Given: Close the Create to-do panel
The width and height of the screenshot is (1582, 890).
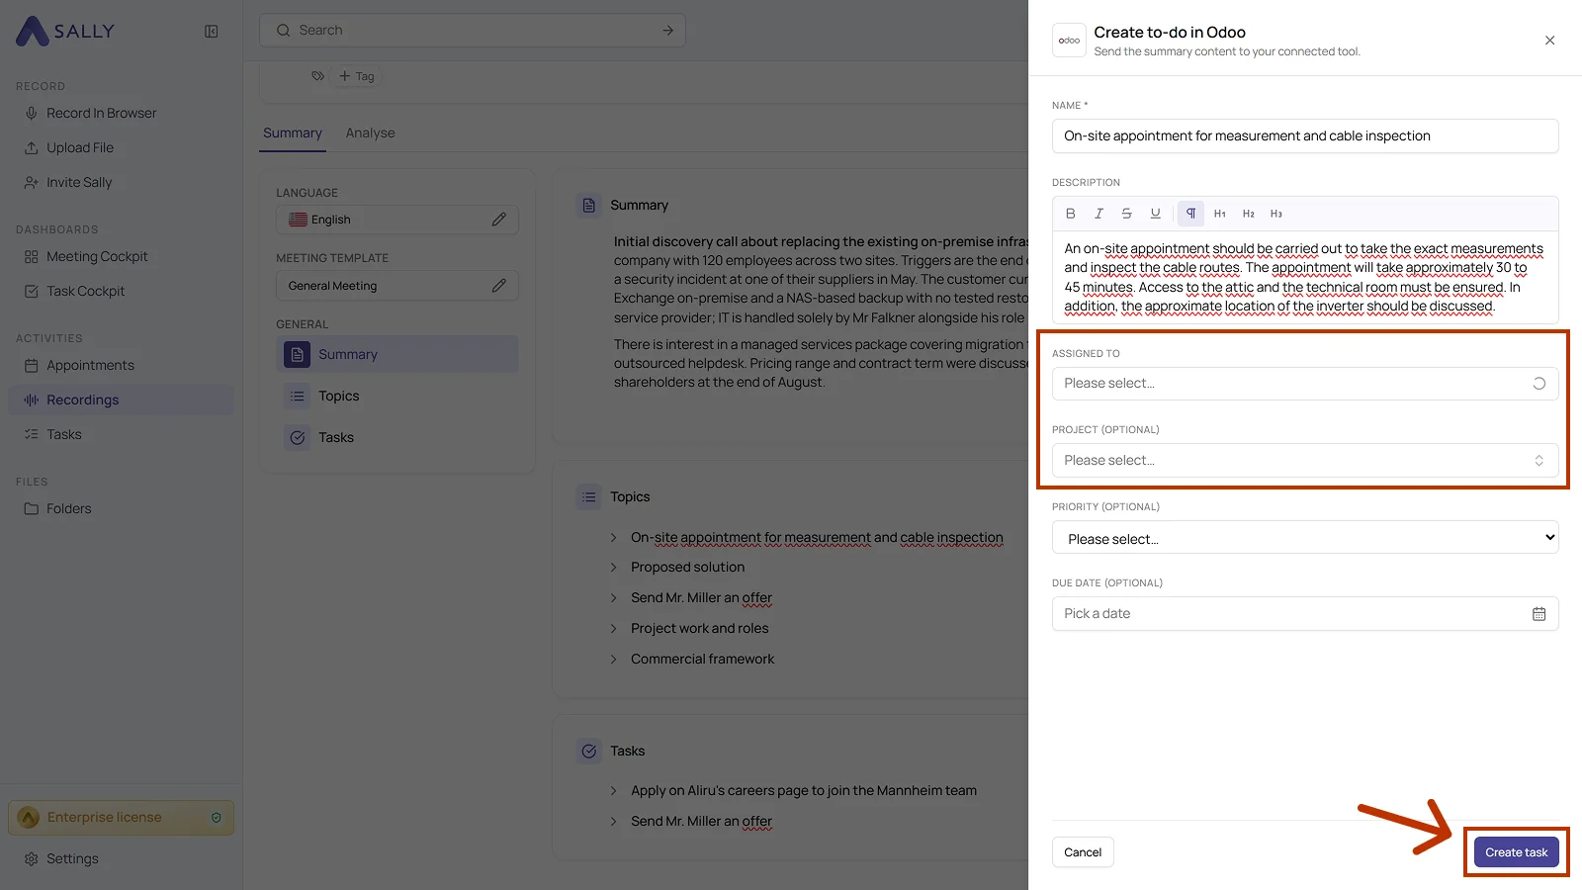Looking at the screenshot, I should coord(1549,41).
